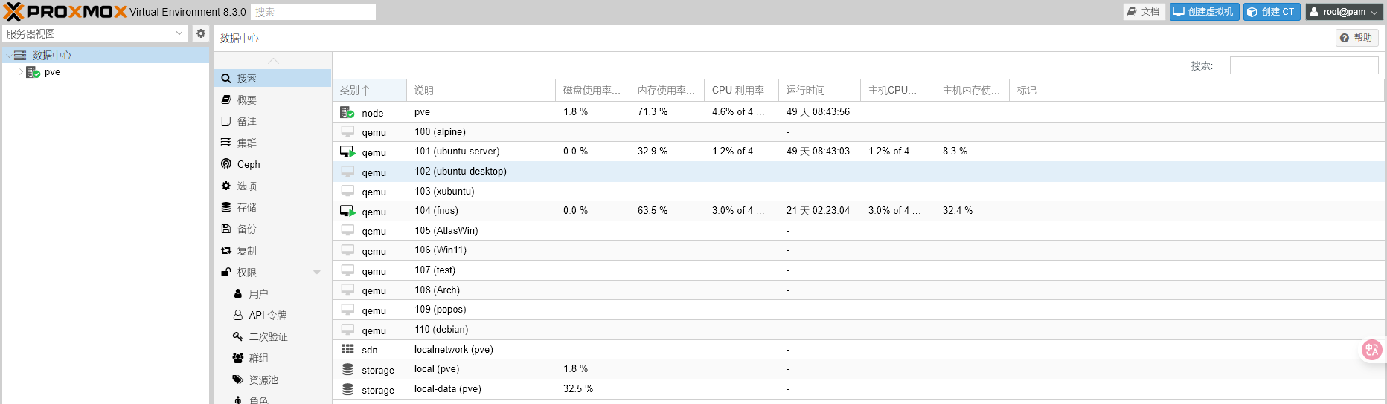Collapse the 数据中心 tree node
This screenshot has width=1387, height=404.
click(x=9, y=56)
